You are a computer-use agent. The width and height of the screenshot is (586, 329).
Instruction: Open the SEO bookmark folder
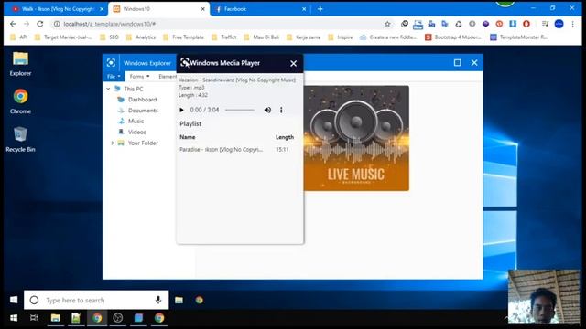click(x=110, y=37)
